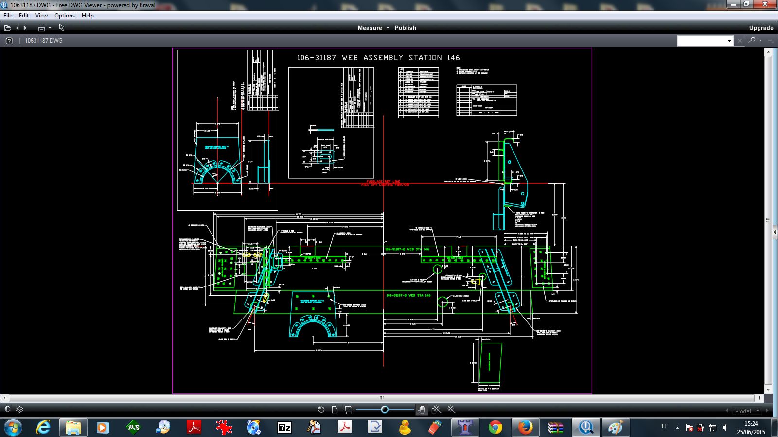Click the fit width icon
This screenshot has width=778, height=437.
[348, 409]
